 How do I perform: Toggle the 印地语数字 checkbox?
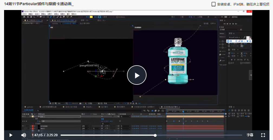241,63
